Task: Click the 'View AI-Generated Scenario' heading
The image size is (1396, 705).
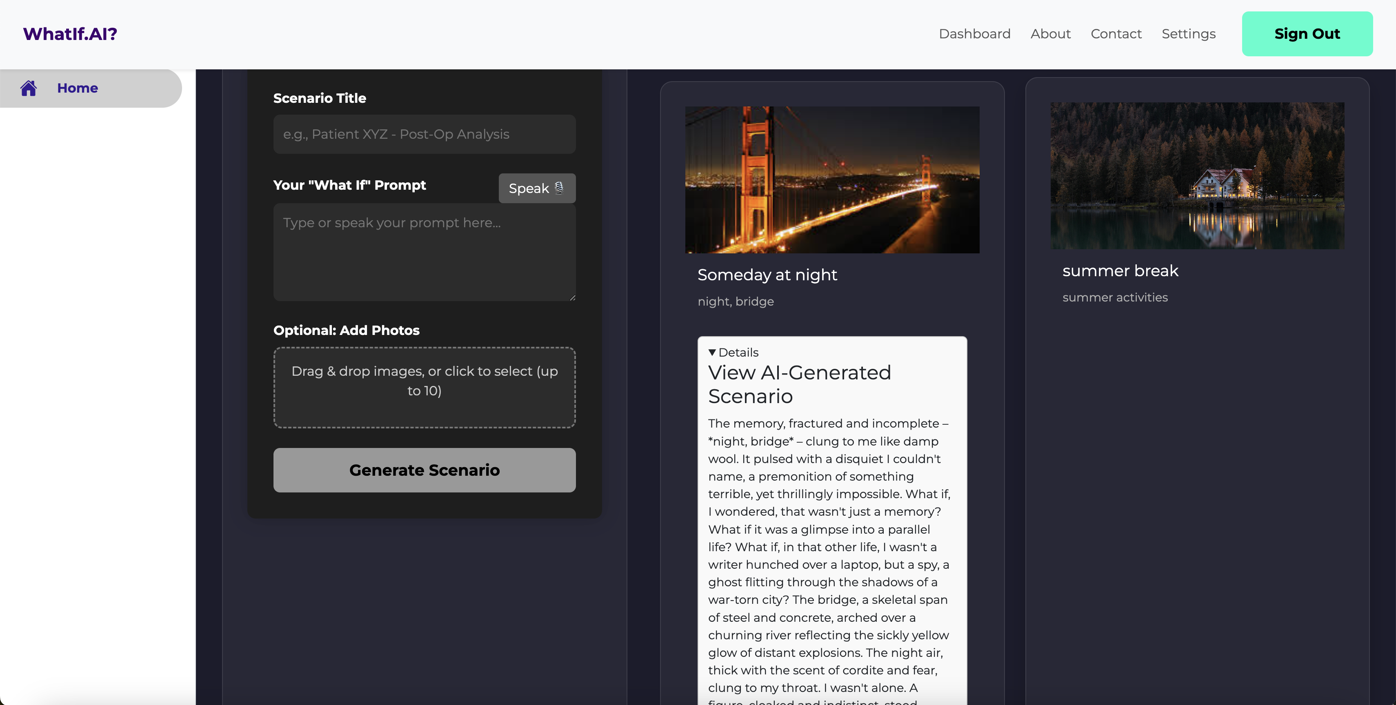Action: coord(799,384)
